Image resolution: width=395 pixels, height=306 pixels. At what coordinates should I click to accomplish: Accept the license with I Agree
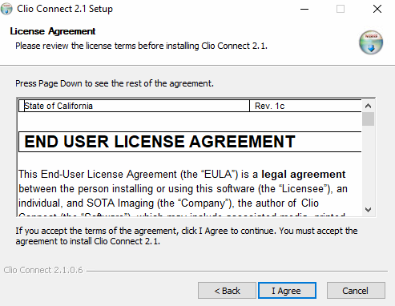click(x=287, y=291)
